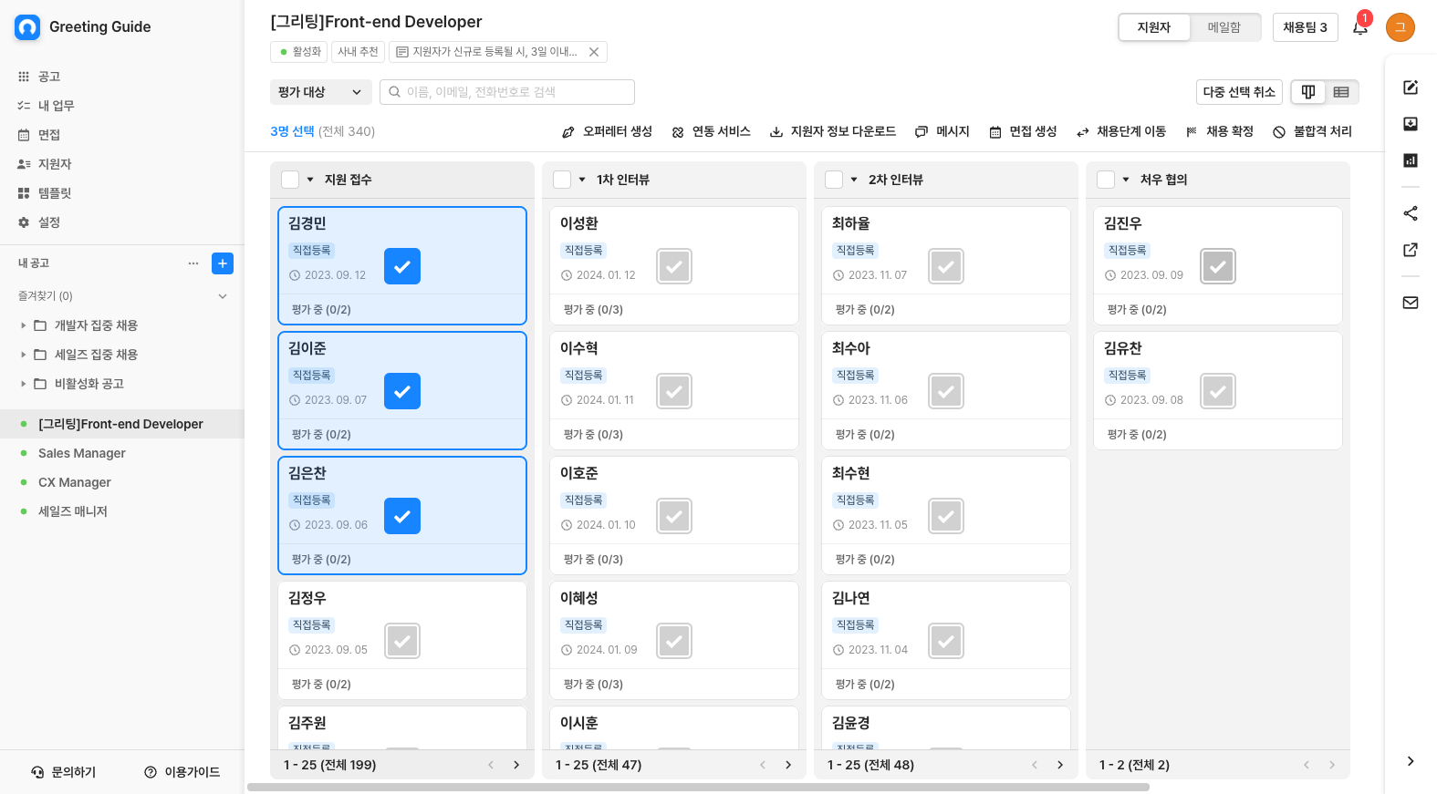
Task: Click 지원자 정보 다운로드 action
Action: [x=833, y=131]
